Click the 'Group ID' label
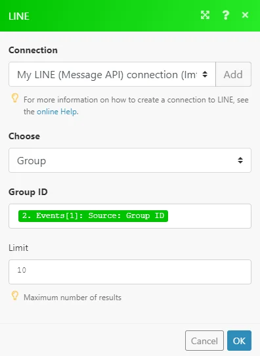The width and height of the screenshot is (260, 356). (x=28, y=192)
